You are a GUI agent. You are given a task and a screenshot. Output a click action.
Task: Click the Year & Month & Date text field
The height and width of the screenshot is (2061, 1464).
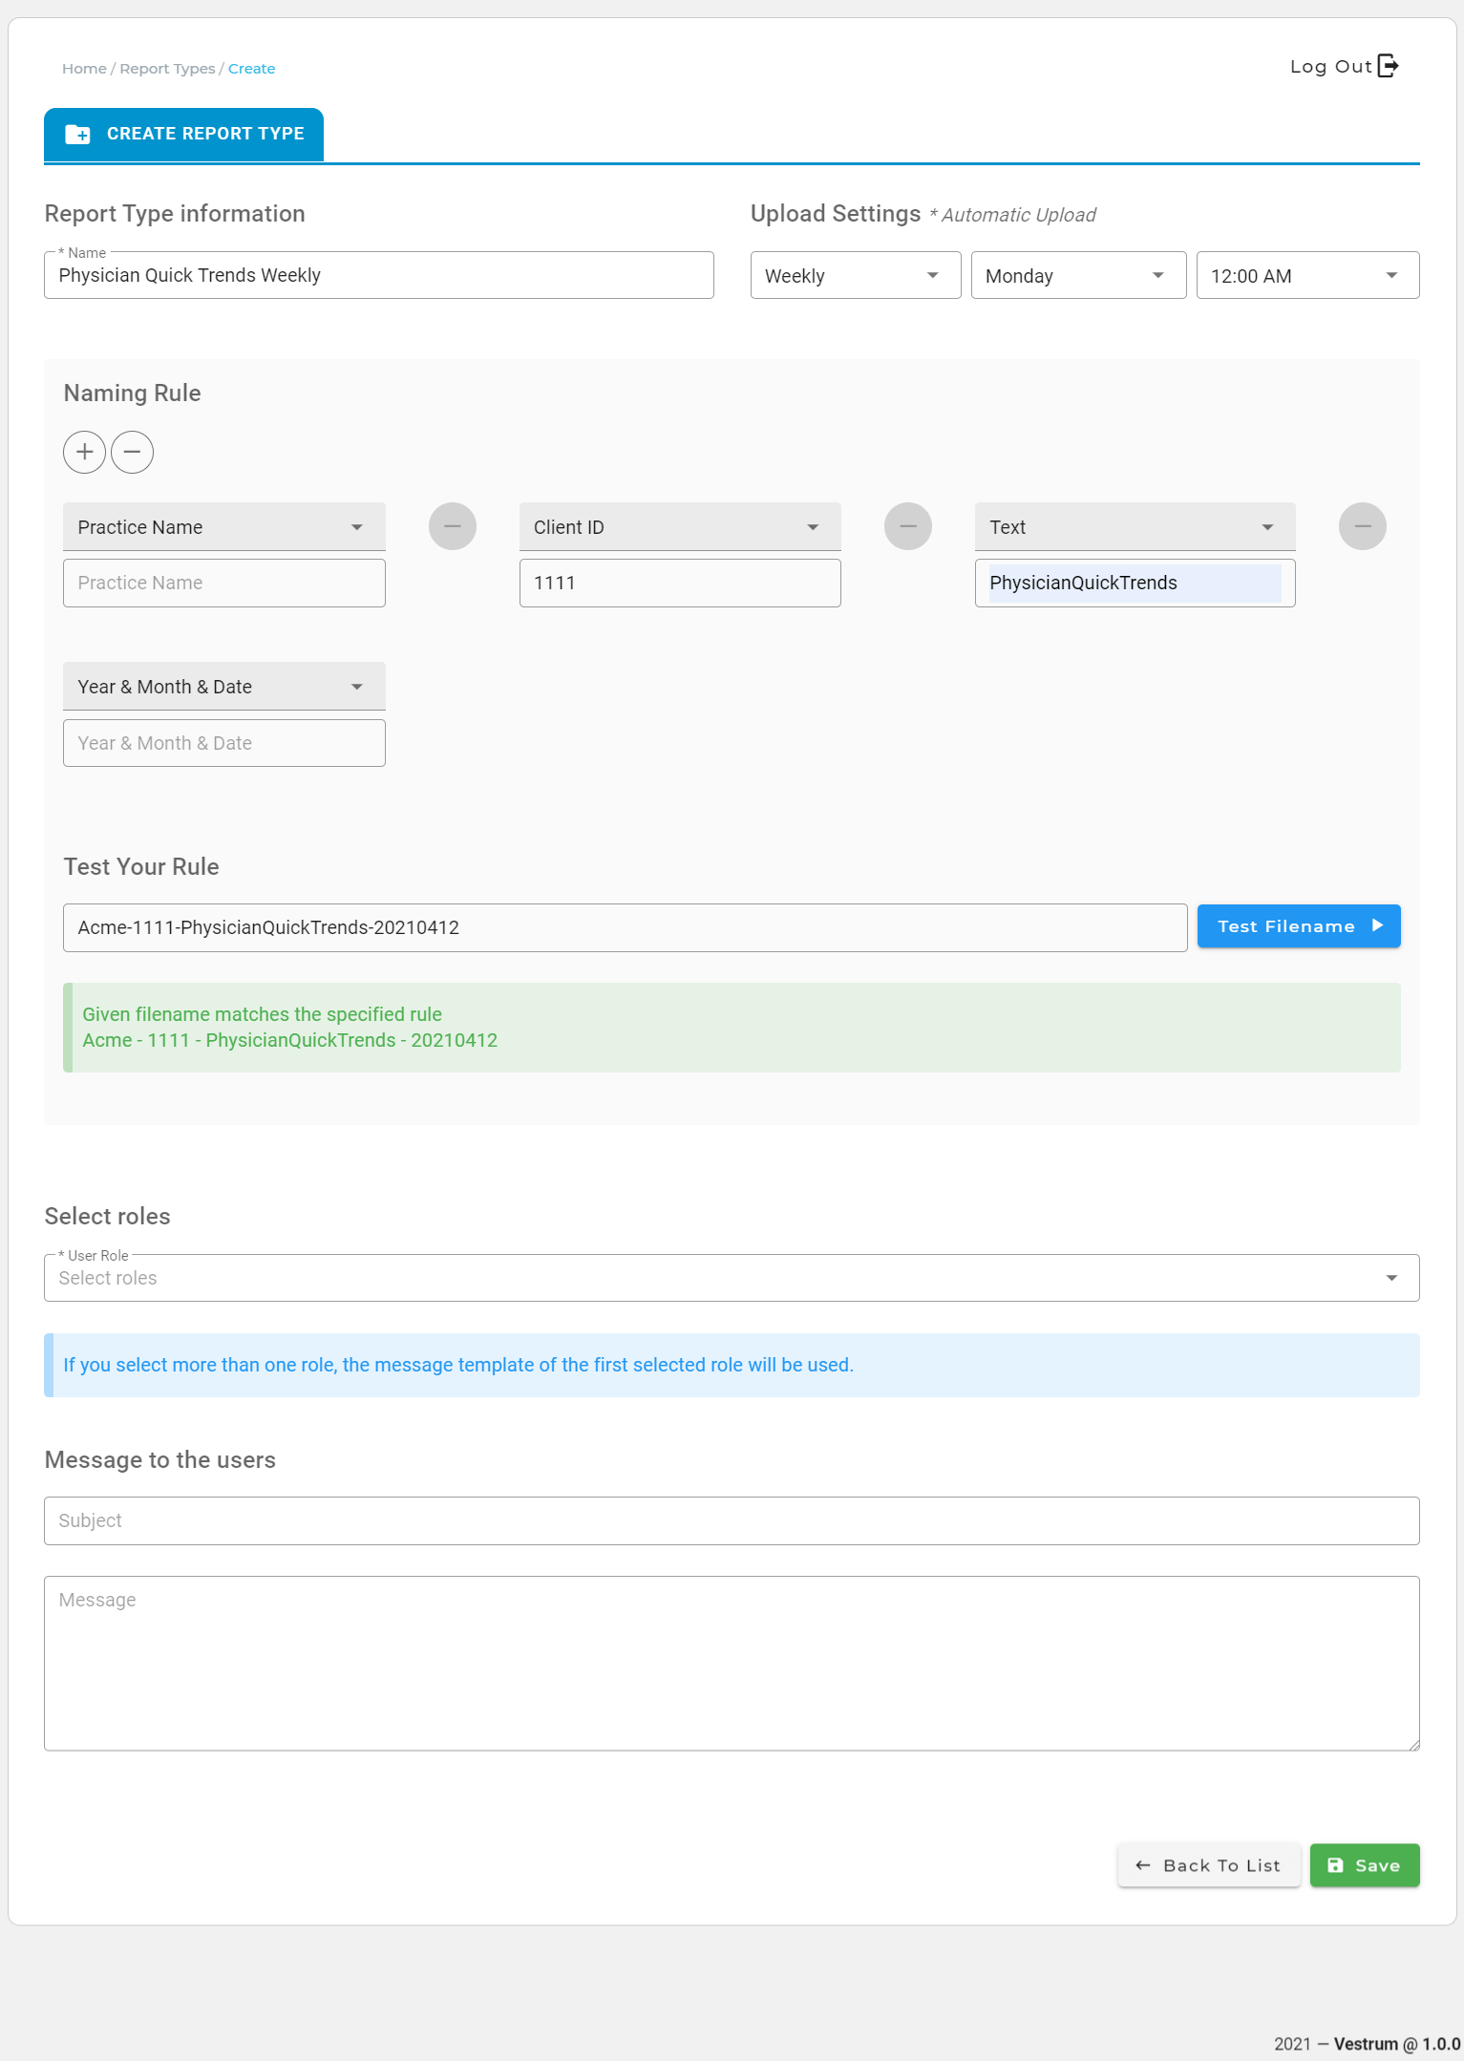224,743
